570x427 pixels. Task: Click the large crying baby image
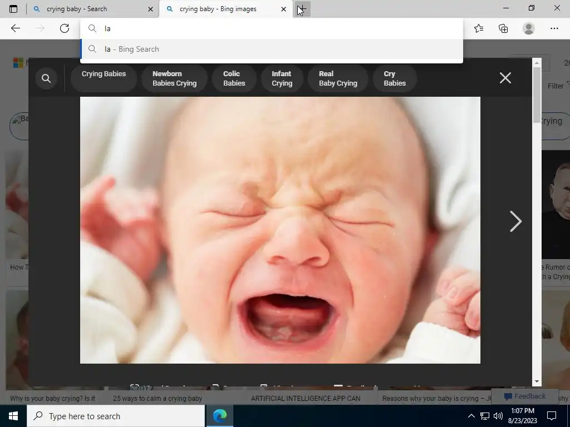[280, 230]
